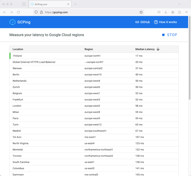
Task: Click the Madrid location cell
Action: (x=17, y=131)
